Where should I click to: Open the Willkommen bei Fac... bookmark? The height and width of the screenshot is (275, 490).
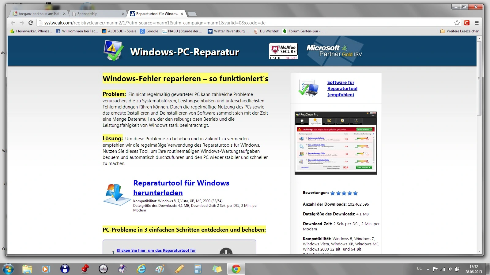tap(77, 31)
